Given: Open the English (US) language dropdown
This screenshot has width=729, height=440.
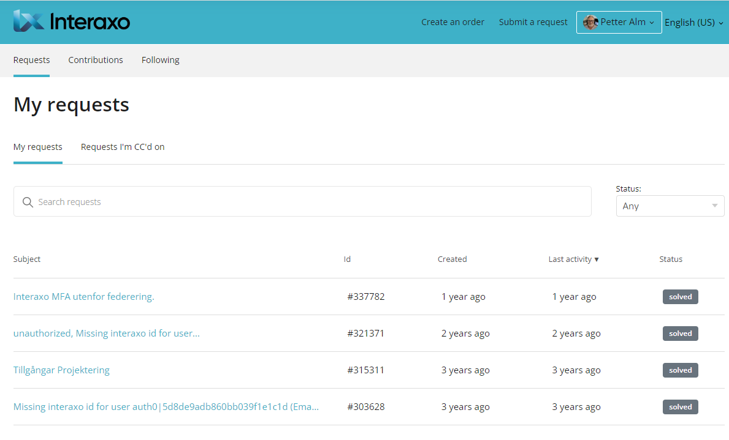Looking at the screenshot, I should pos(693,22).
